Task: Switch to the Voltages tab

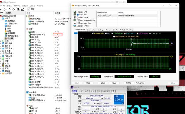Action: (x=101, y=30)
